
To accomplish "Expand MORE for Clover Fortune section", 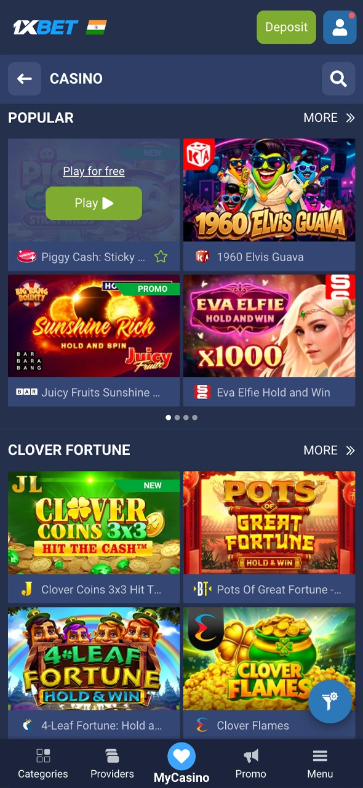I will [329, 450].
